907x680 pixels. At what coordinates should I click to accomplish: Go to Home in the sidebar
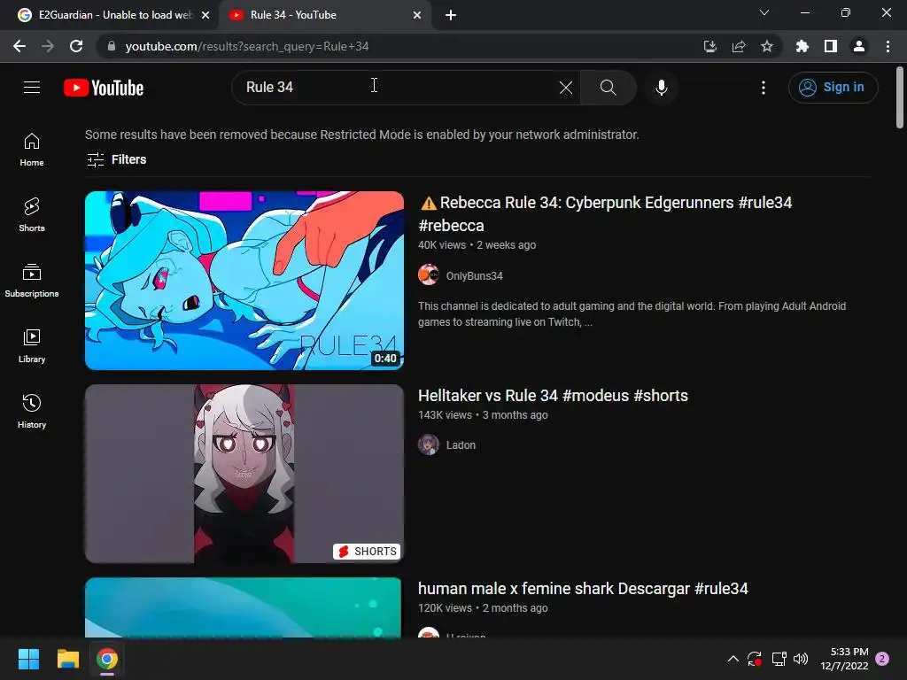32,150
